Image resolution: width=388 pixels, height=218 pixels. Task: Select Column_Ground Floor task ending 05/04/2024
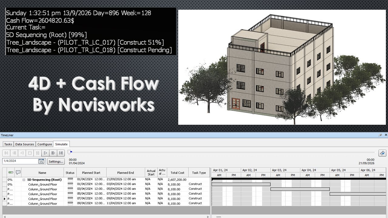coord(42,189)
